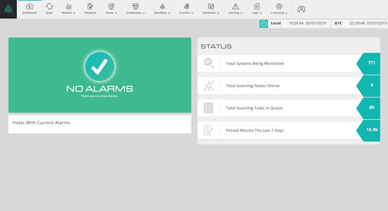Expand the Alerting dropdown arrow
Image resolution: width=388 pixels, height=211 pixels.
[241, 13]
